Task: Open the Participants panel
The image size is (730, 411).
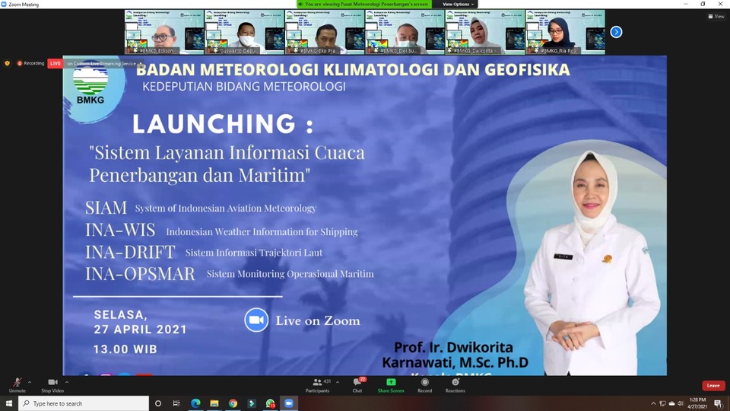Action: pos(318,385)
